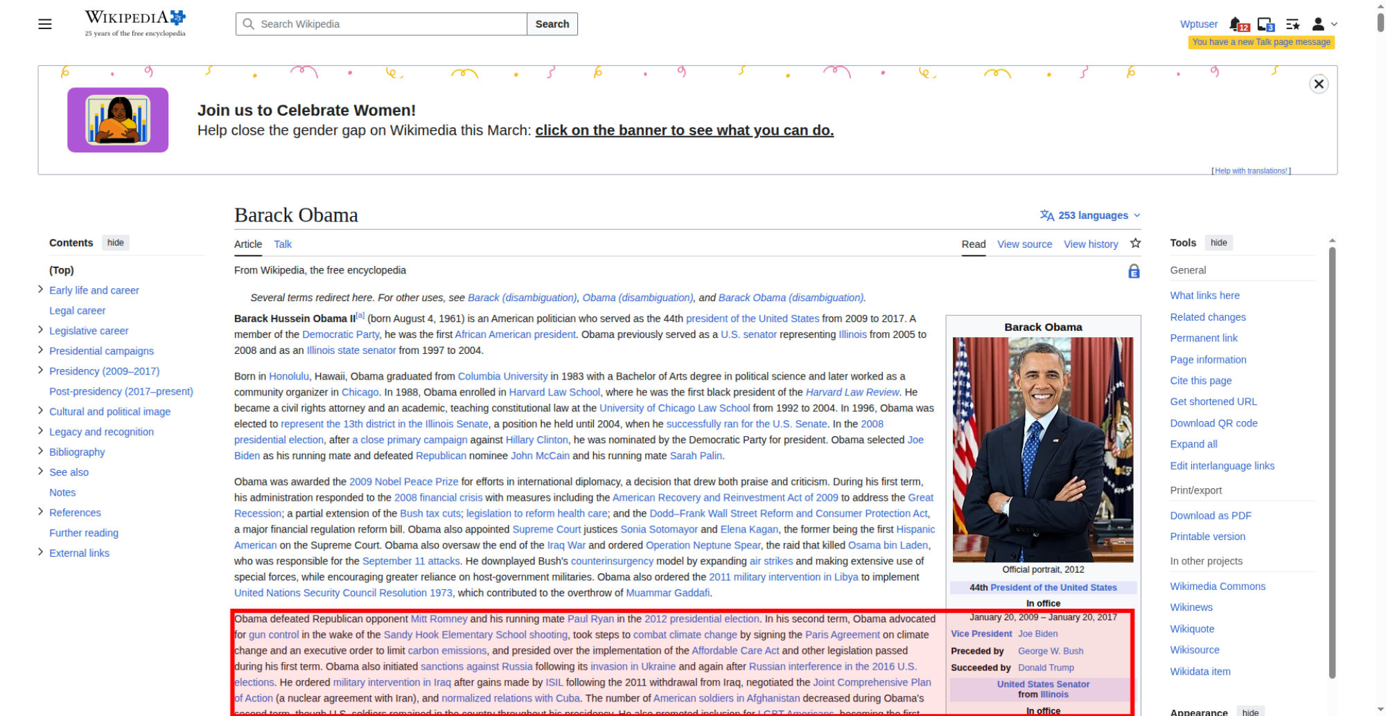1386x716 pixels.
Task: Click the Search button
Action: tap(552, 24)
